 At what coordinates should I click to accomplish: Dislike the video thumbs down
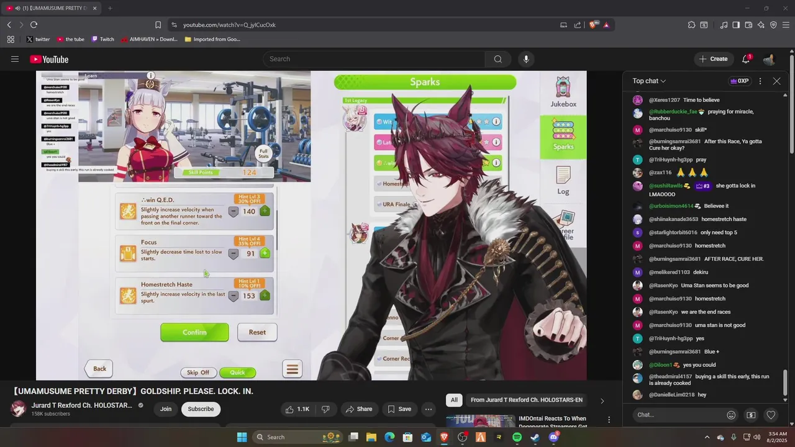325,409
